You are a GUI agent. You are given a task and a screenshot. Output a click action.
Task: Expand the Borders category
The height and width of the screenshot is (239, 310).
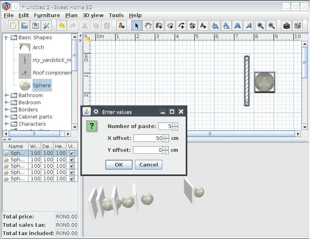[6, 110]
